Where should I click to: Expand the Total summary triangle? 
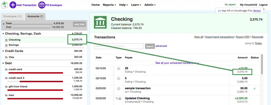tap(4, 24)
